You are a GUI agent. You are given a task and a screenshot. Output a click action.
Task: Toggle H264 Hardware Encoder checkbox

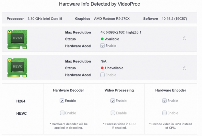click(164, 101)
